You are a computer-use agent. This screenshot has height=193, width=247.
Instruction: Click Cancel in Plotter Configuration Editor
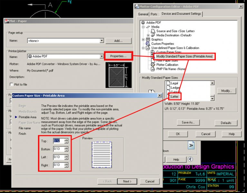[x=205, y=134]
